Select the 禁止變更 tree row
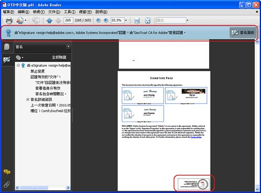Image resolution: width=261 pixels, height=193 pixels. point(38,71)
